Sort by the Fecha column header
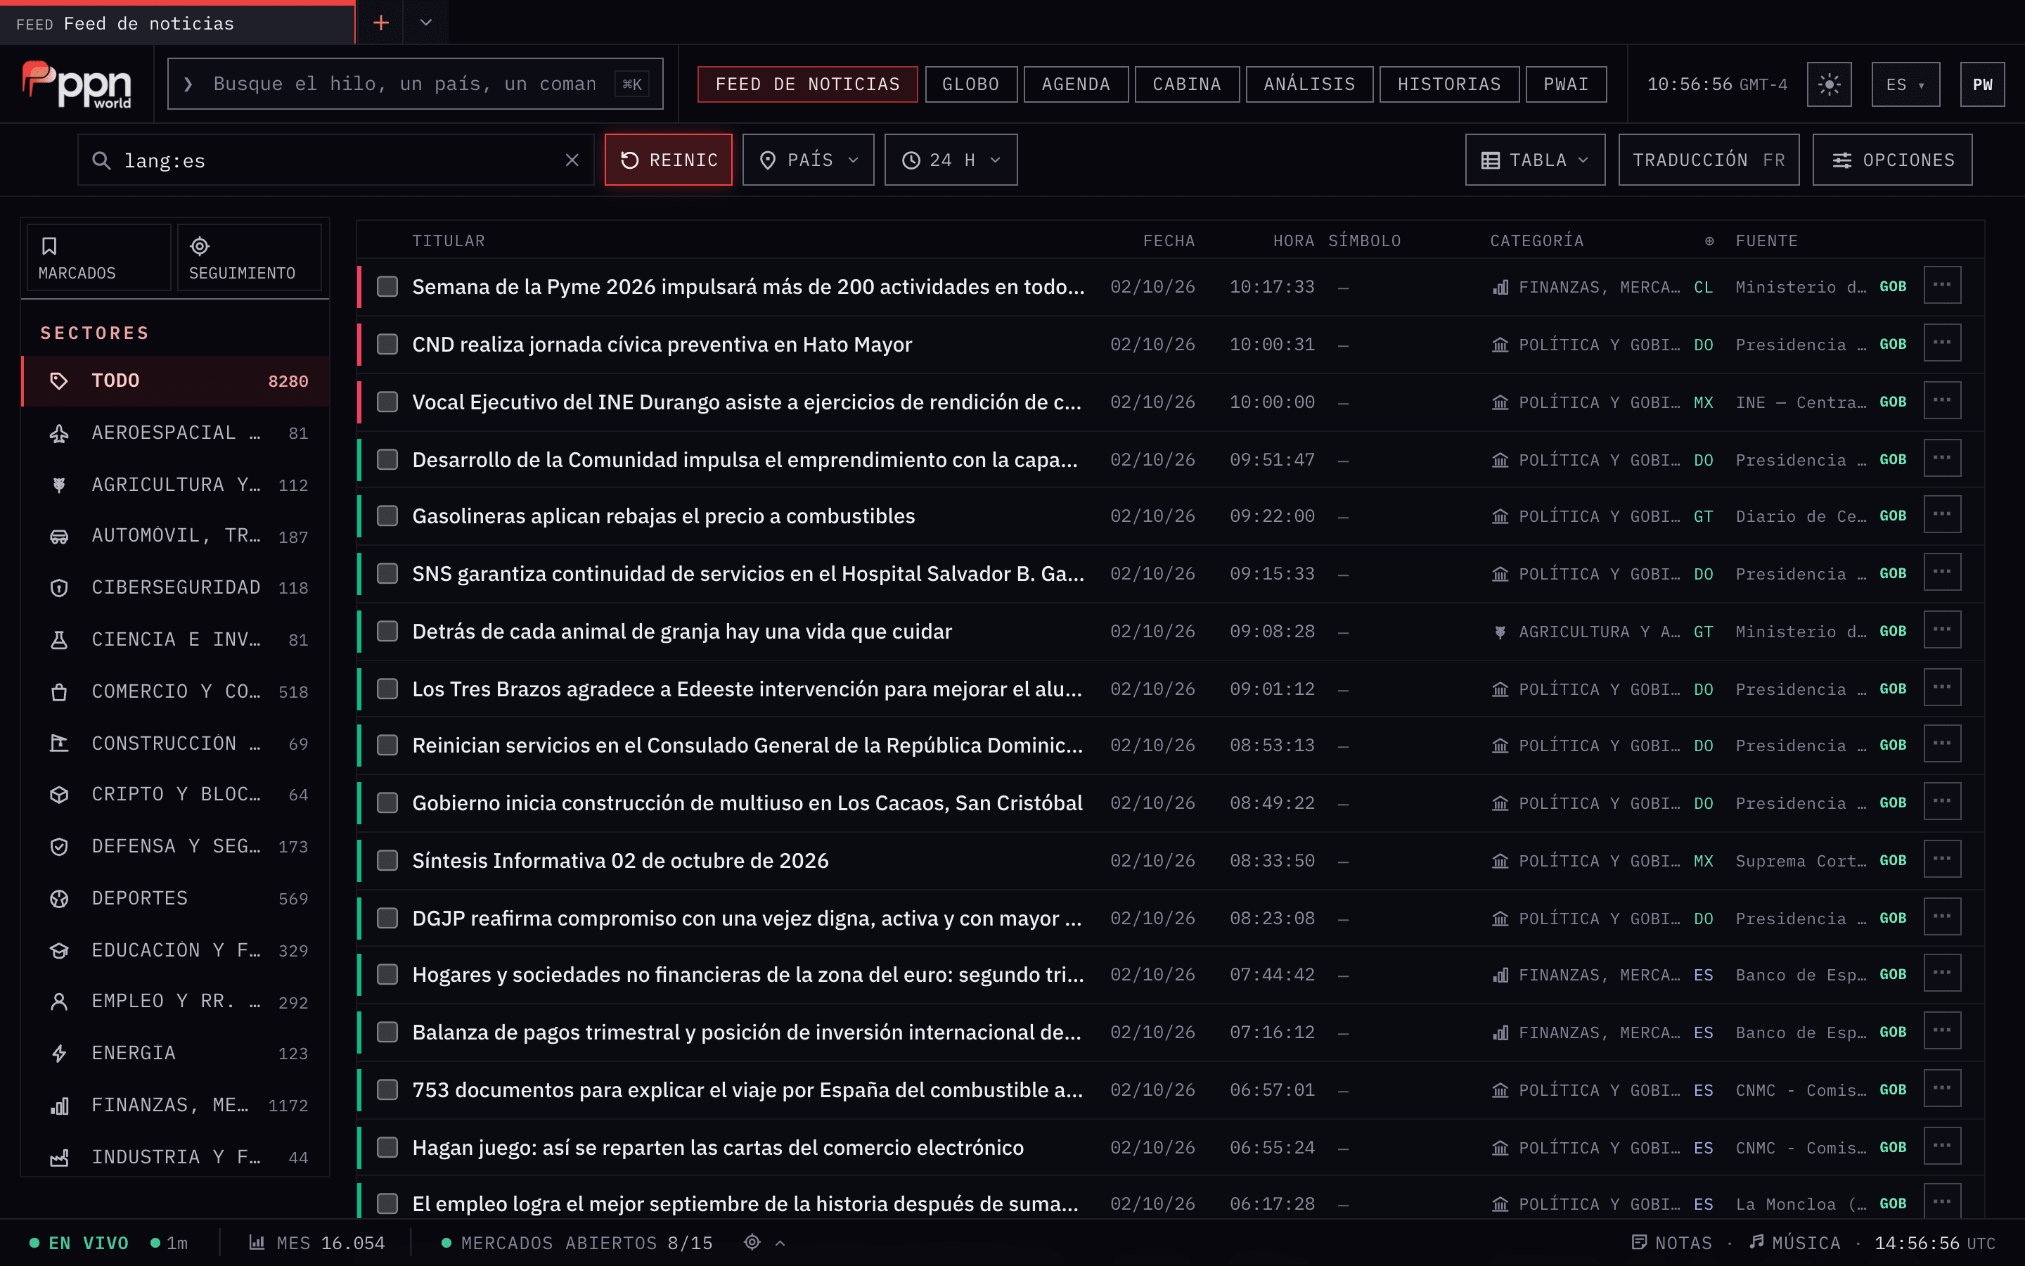This screenshot has width=2025, height=1266. pos(1168,241)
